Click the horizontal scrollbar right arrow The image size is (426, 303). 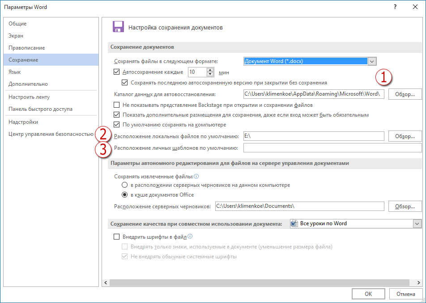(x=419, y=282)
